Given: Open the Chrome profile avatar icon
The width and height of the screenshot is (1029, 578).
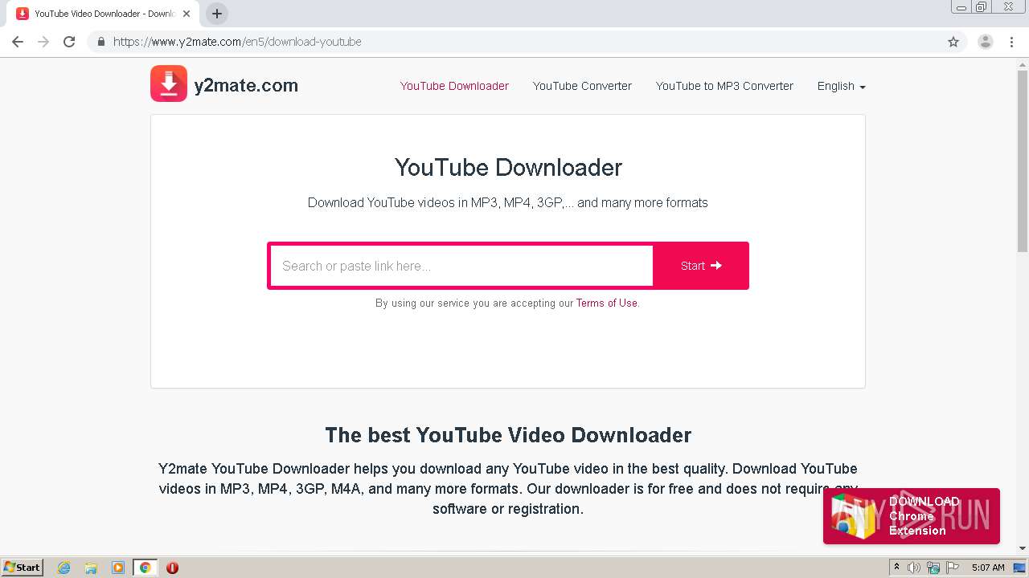Looking at the screenshot, I should (986, 42).
